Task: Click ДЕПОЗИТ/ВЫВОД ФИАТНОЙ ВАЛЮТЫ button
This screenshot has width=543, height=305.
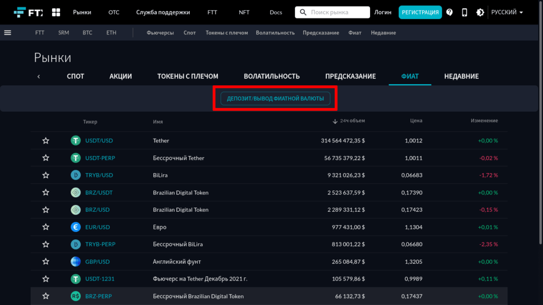Action: 275,98
